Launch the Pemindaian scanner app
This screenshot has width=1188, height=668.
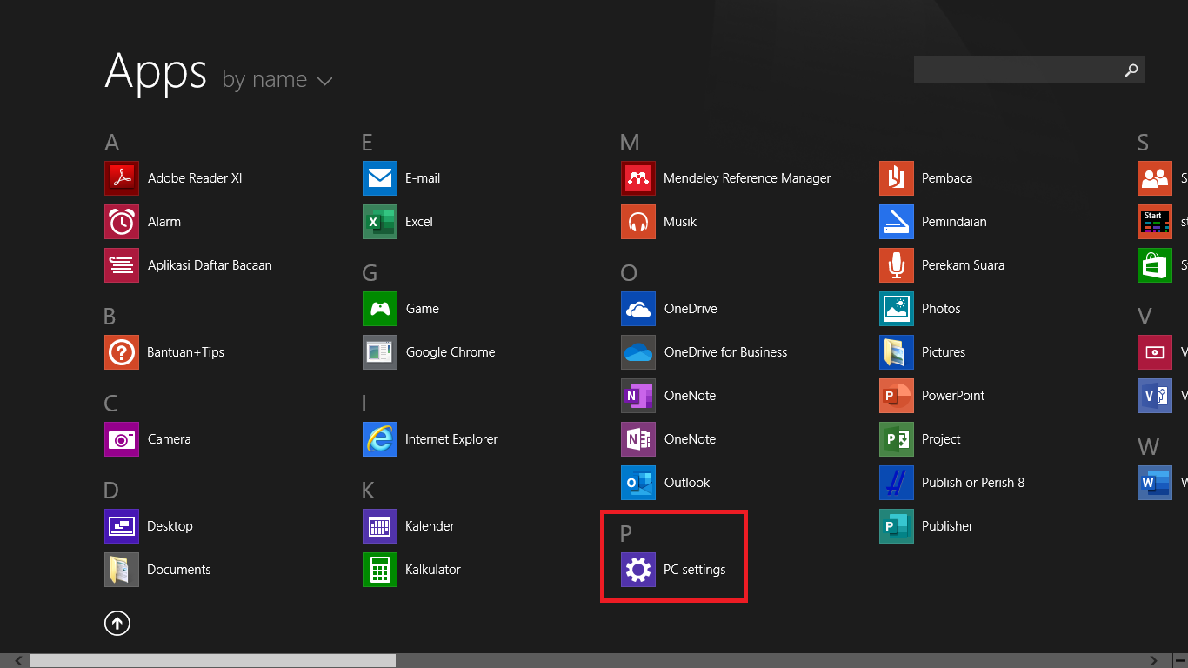pyautogui.click(x=933, y=222)
